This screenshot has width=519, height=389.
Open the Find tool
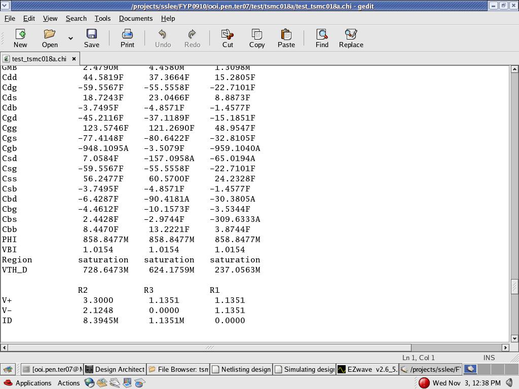(322, 38)
